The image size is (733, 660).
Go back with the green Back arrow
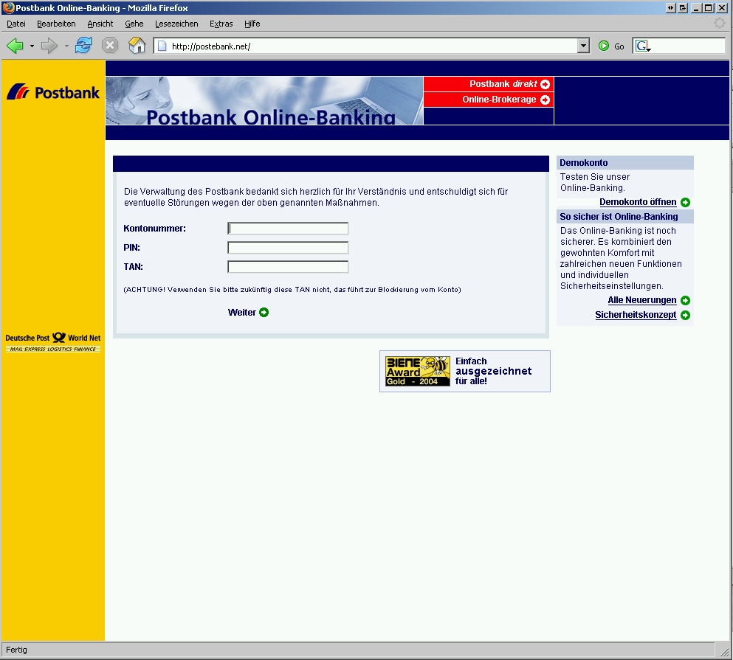pos(15,46)
